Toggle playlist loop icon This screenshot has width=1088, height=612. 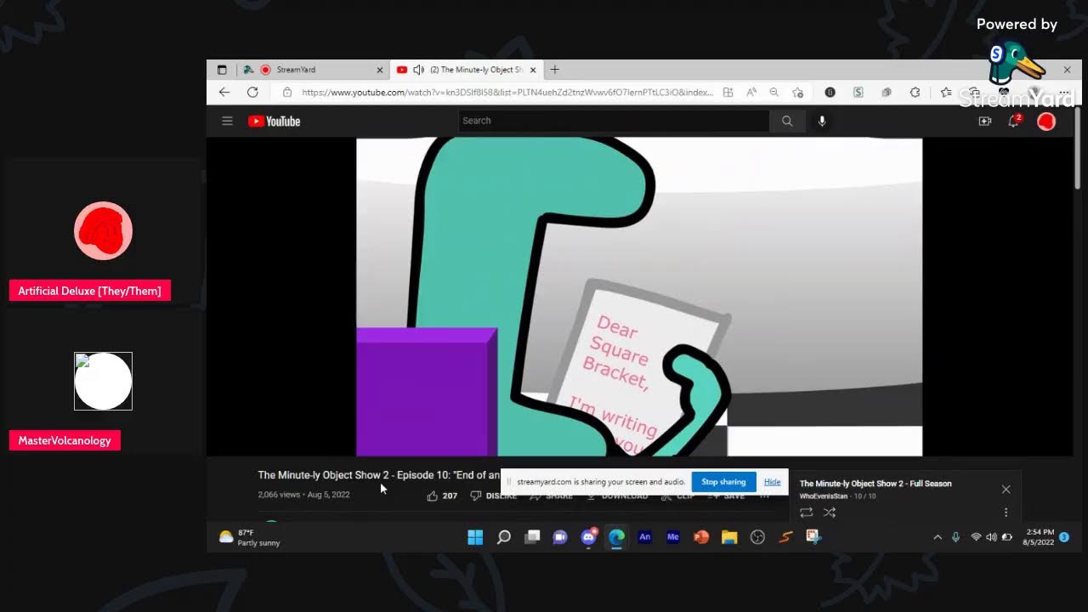807,513
